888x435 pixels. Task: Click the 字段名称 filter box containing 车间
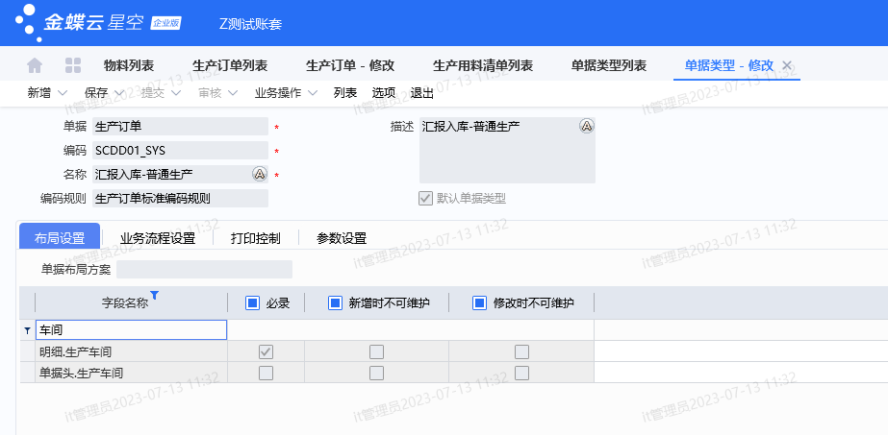point(132,330)
